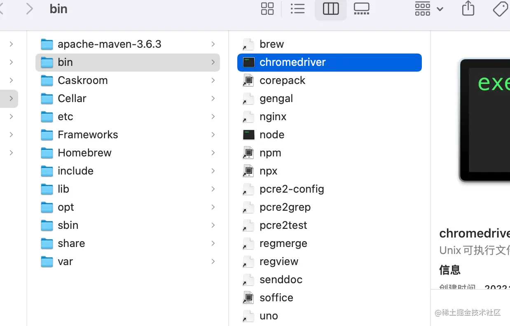Expand the bin folder chevron
Screen dimensions: 510x326
(213, 62)
